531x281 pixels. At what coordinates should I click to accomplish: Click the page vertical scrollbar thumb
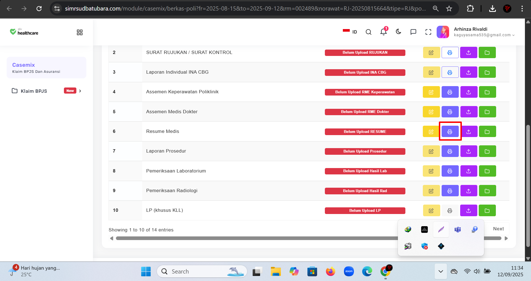(x=528, y=185)
